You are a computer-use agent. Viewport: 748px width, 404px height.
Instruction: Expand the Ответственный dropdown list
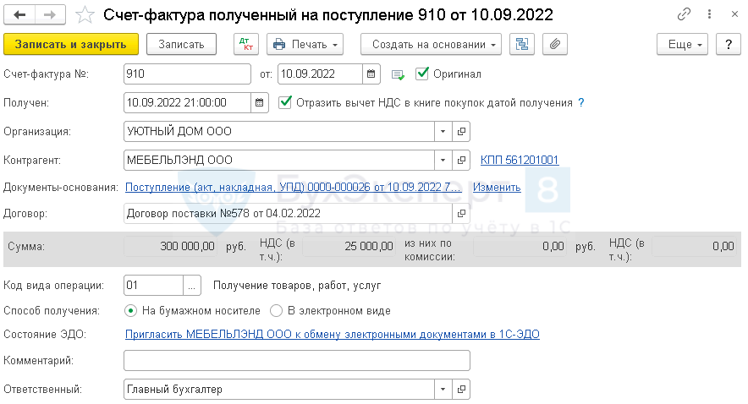point(443,390)
